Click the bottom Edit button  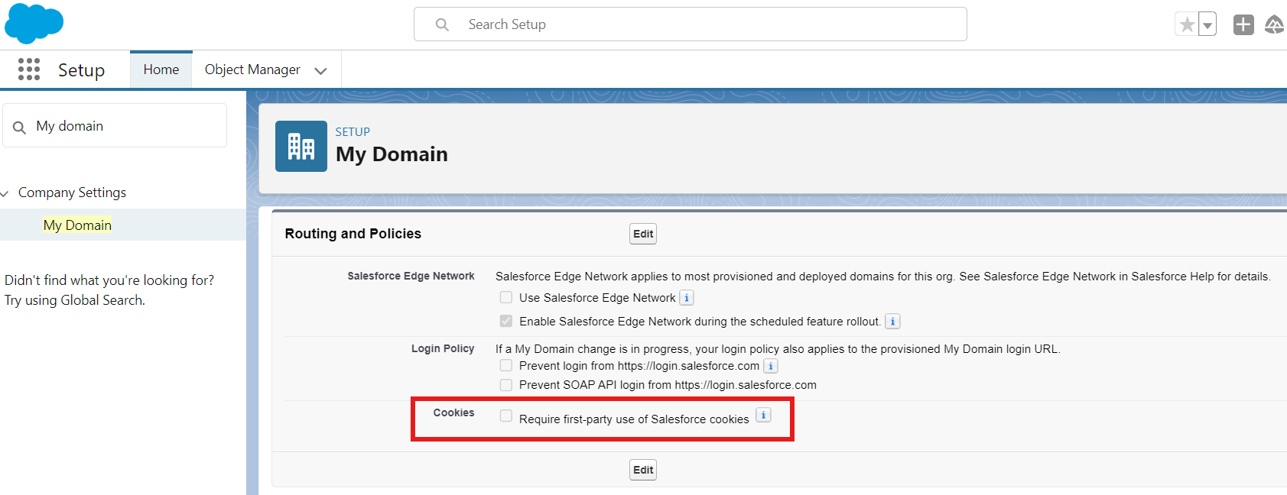coord(643,470)
